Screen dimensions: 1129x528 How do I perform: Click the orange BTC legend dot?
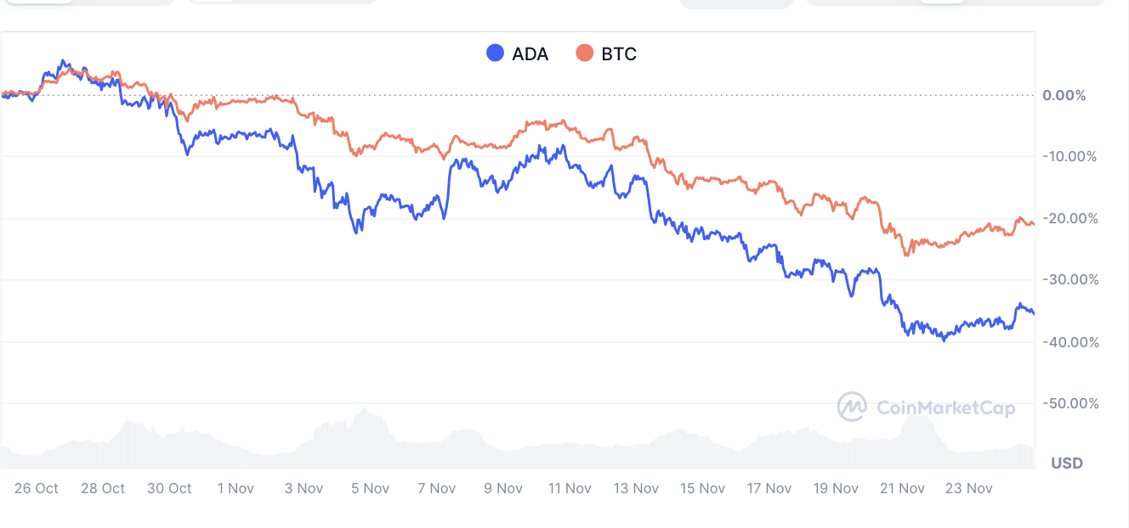[585, 53]
